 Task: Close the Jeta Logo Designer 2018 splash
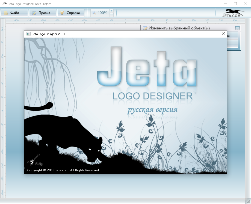223,34
